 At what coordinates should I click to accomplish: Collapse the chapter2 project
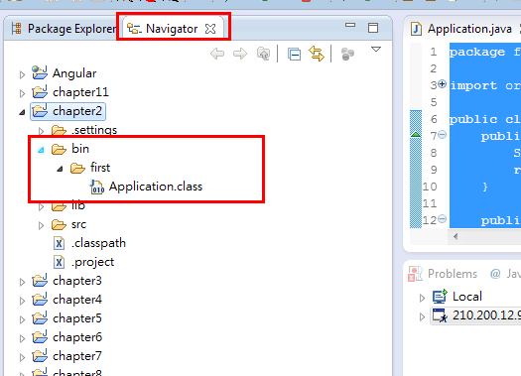[x=22, y=112]
